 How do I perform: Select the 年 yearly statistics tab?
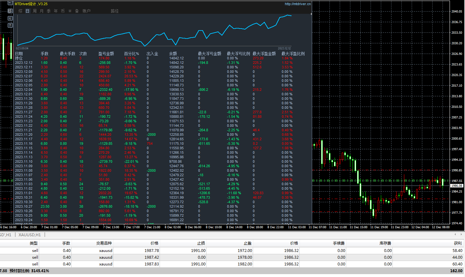pyautogui.click(x=56, y=11)
